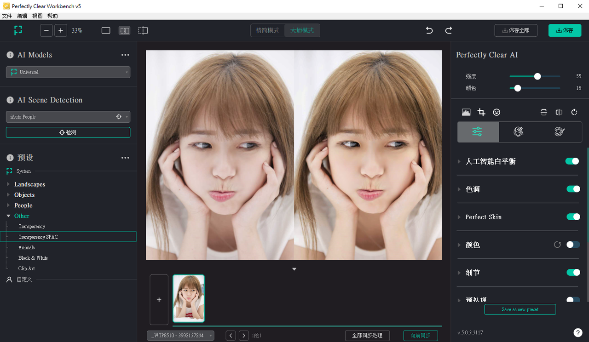Enable the 颜色 adjustment toggle

click(x=573, y=245)
